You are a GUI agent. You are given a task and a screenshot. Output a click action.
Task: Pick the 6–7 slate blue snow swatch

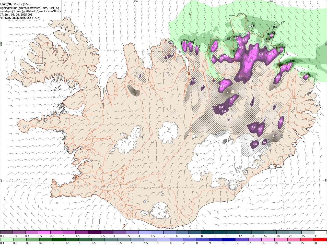[x=182, y=232]
